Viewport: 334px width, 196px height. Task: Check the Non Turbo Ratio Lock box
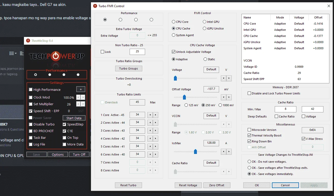(103, 52)
